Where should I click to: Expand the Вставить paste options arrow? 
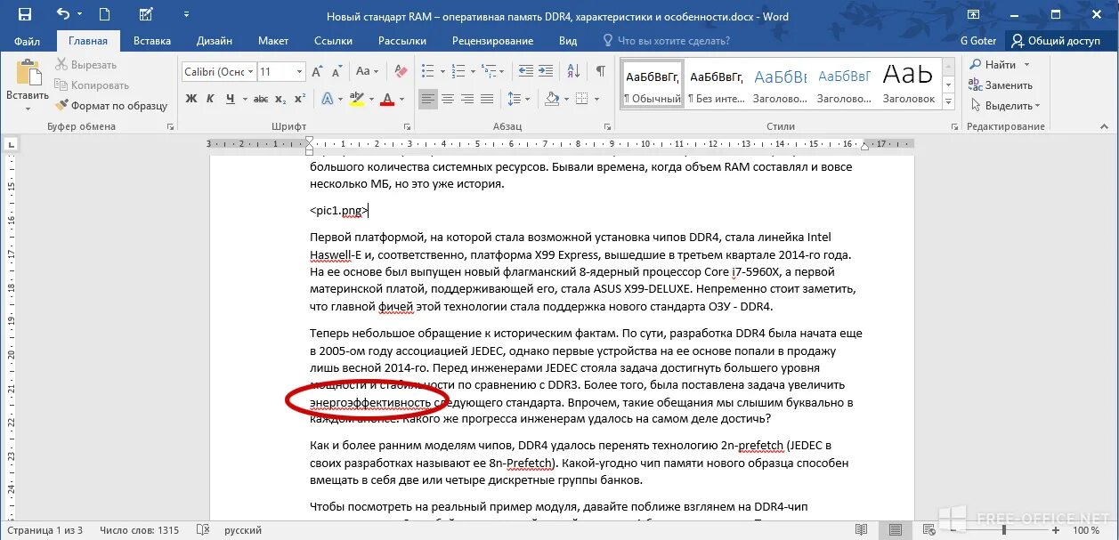click(x=28, y=109)
